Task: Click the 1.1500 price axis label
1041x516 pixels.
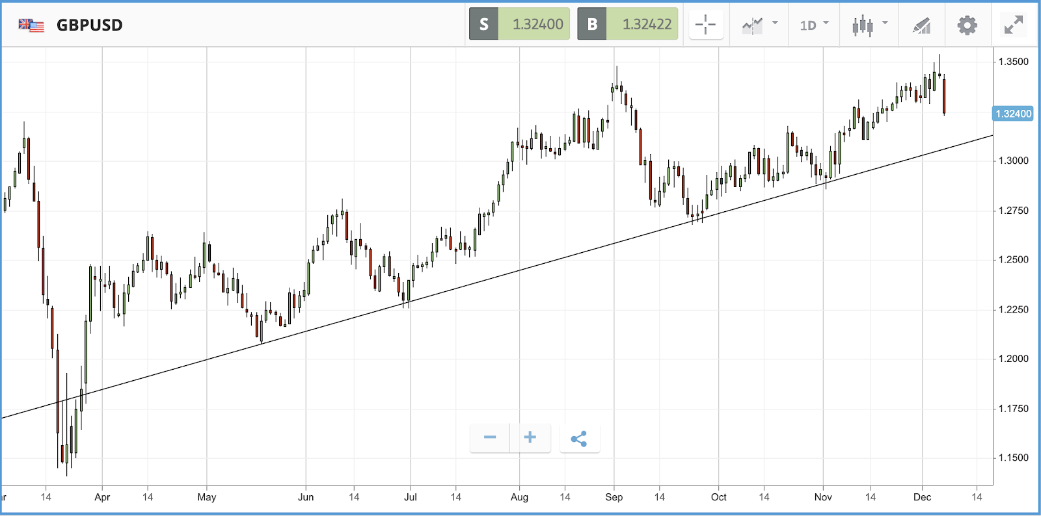Action: (x=1014, y=458)
